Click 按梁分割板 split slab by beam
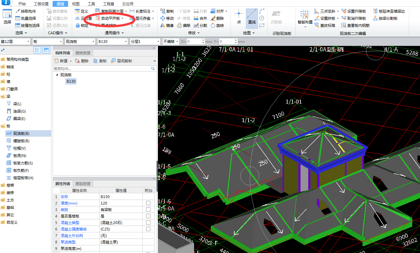 click(385, 18)
